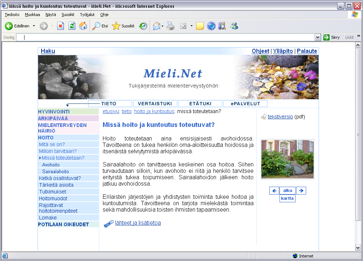Click the next page arrow on site
Screen dimensions: 363x261
pyautogui.click(x=301, y=191)
